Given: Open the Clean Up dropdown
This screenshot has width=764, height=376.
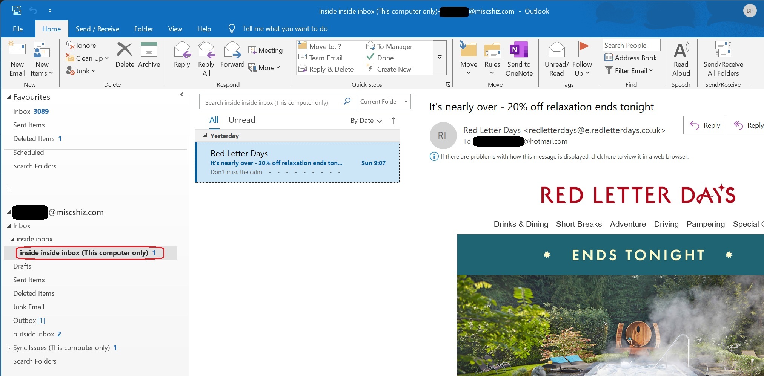Looking at the screenshot, I should click(88, 58).
